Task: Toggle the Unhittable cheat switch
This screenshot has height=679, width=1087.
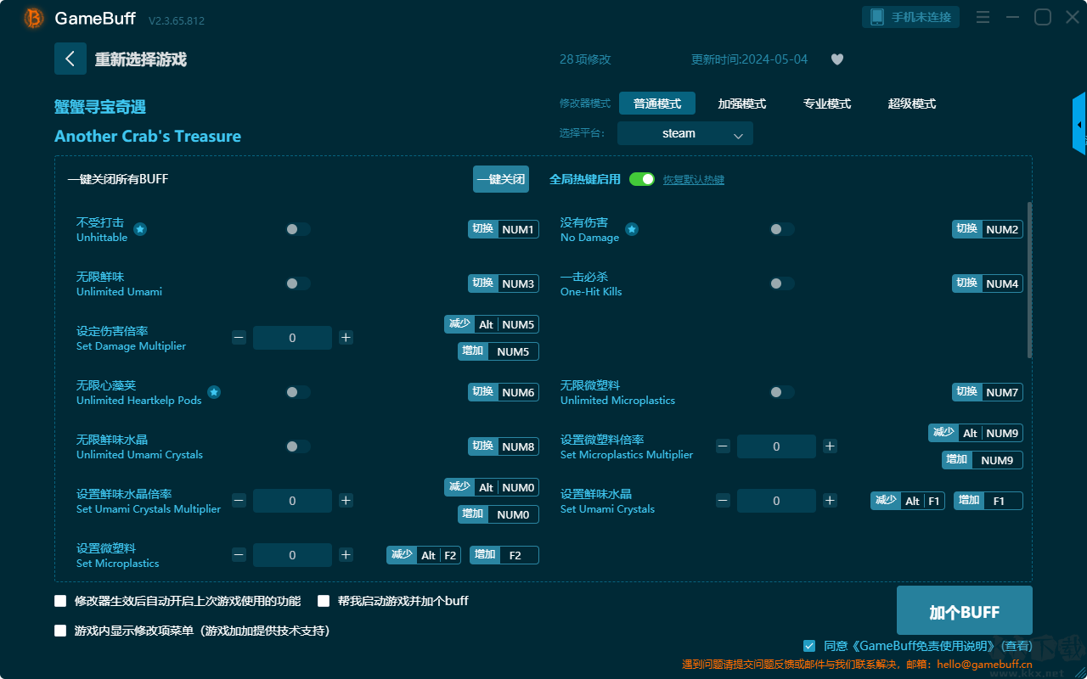Action: 298,229
